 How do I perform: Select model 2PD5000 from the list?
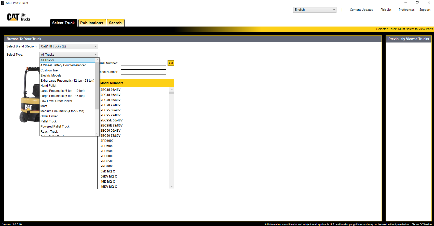click(x=107, y=146)
